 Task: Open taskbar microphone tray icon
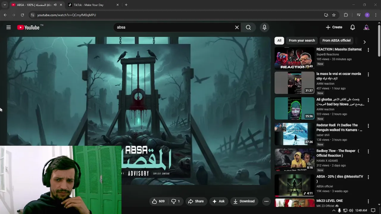point(339,210)
